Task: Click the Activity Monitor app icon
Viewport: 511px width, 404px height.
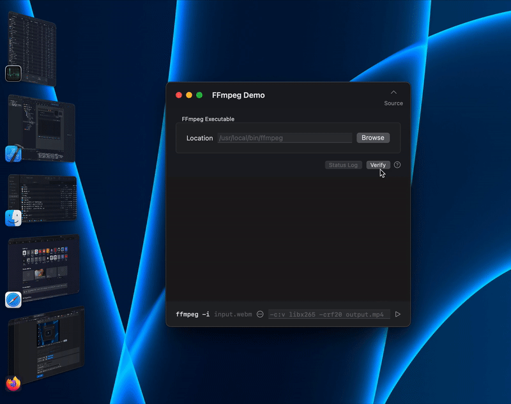Action: pyautogui.click(x=13, y=73)
